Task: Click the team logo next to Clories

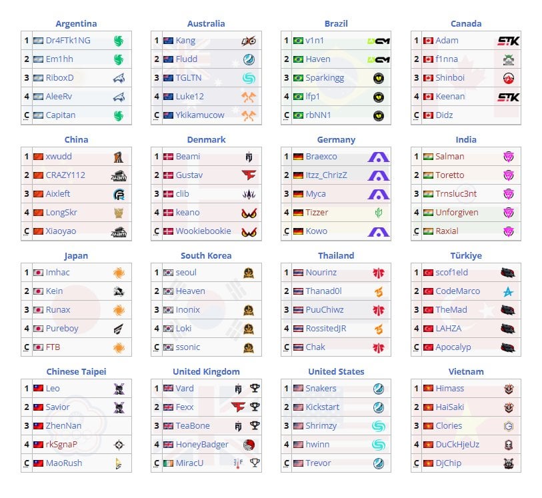Action: [x=509, y=426]
